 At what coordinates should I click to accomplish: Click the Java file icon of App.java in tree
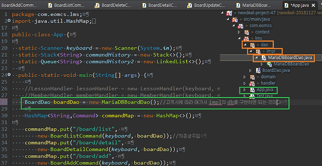tap(252, 90)
